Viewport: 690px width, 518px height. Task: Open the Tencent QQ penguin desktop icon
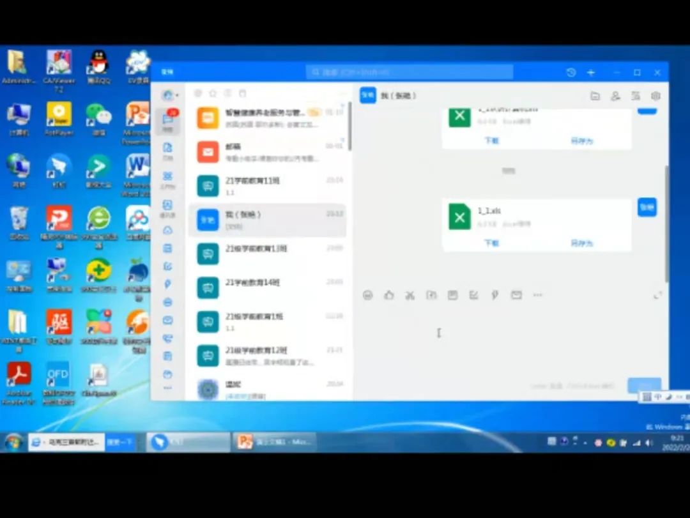pyautogui.click(x=98, y=66)
